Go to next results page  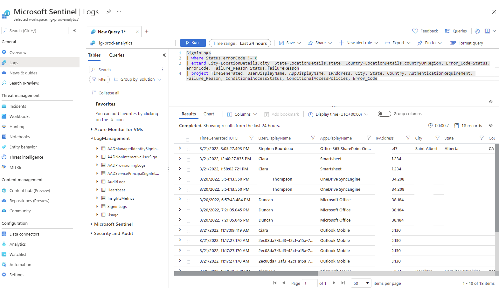click(x=334, y=283)
